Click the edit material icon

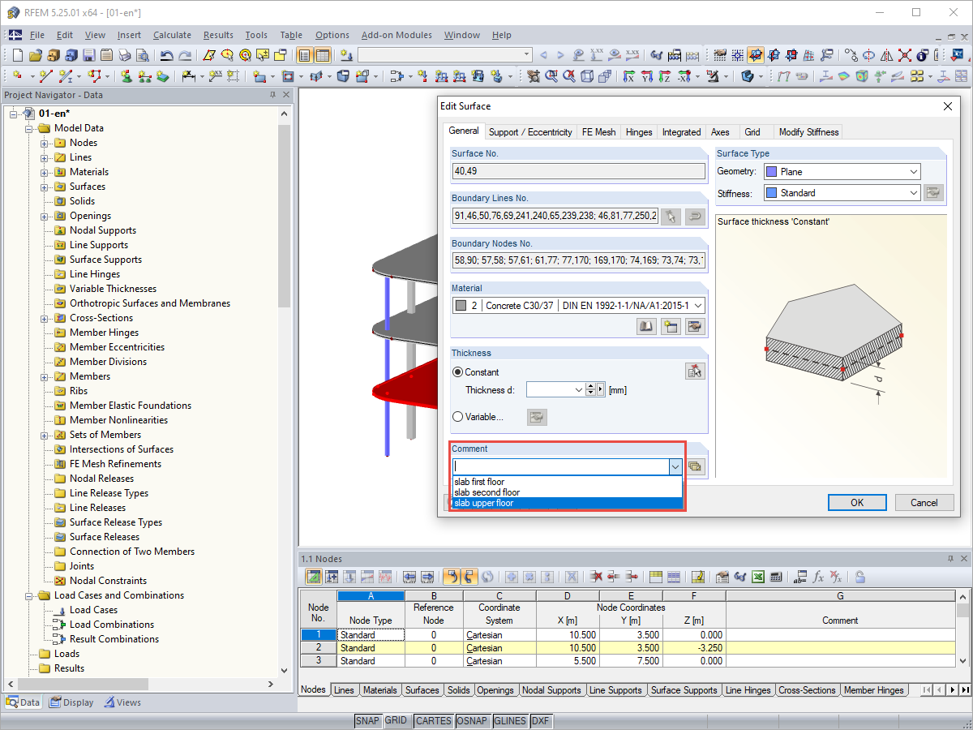695,327
